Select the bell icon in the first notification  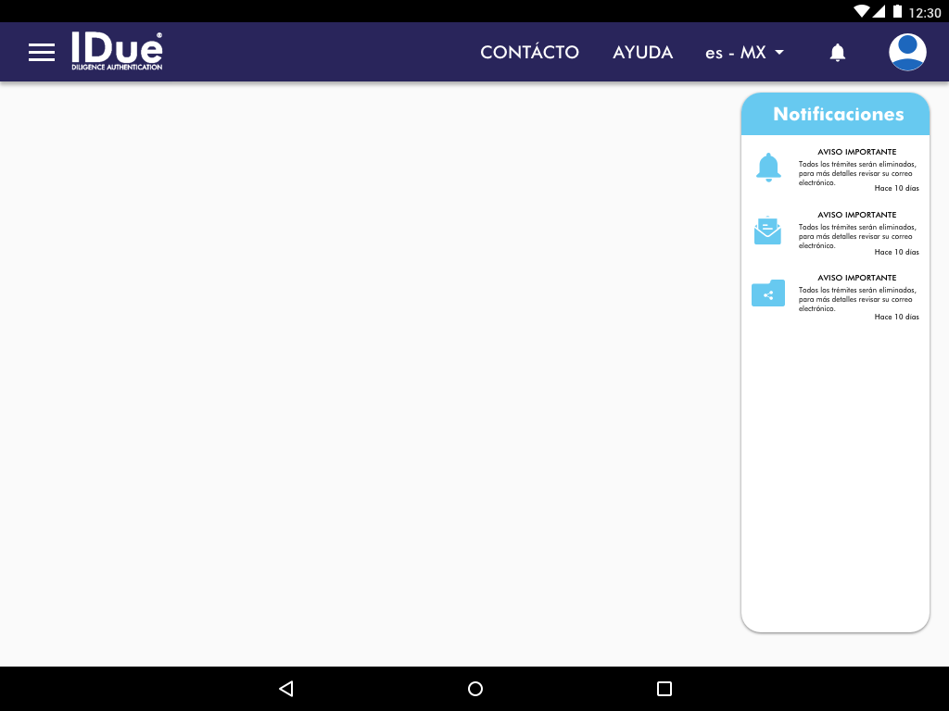(768, 168)
